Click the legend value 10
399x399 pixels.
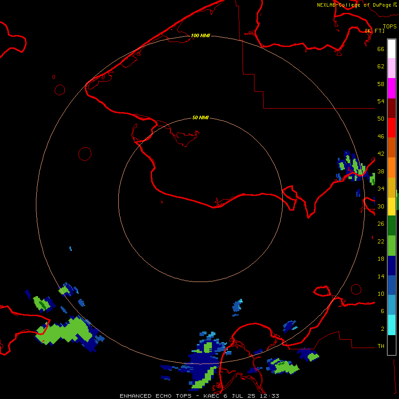(x=381, y=294)
